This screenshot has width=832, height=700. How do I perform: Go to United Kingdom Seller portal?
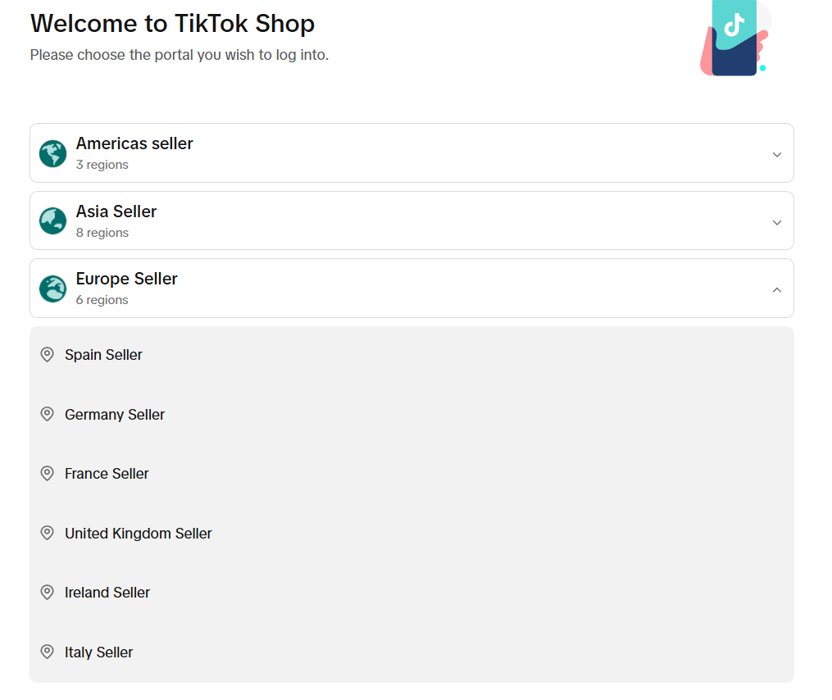(x=139, y=534)
